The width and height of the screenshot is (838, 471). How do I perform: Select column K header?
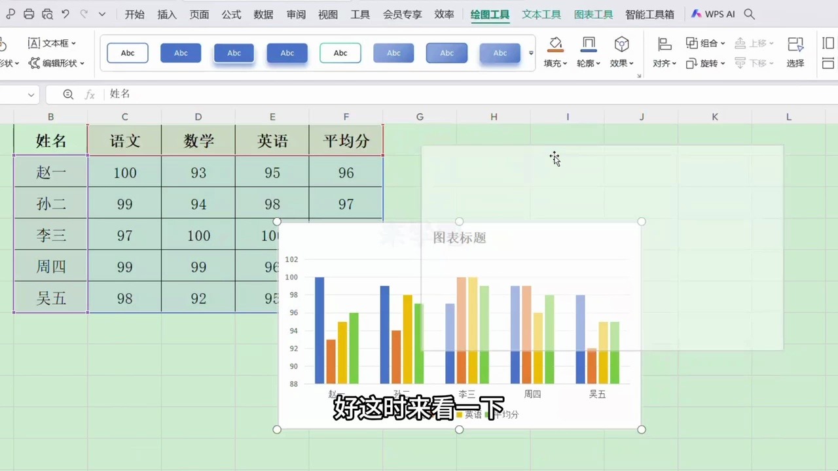point(715,116)
